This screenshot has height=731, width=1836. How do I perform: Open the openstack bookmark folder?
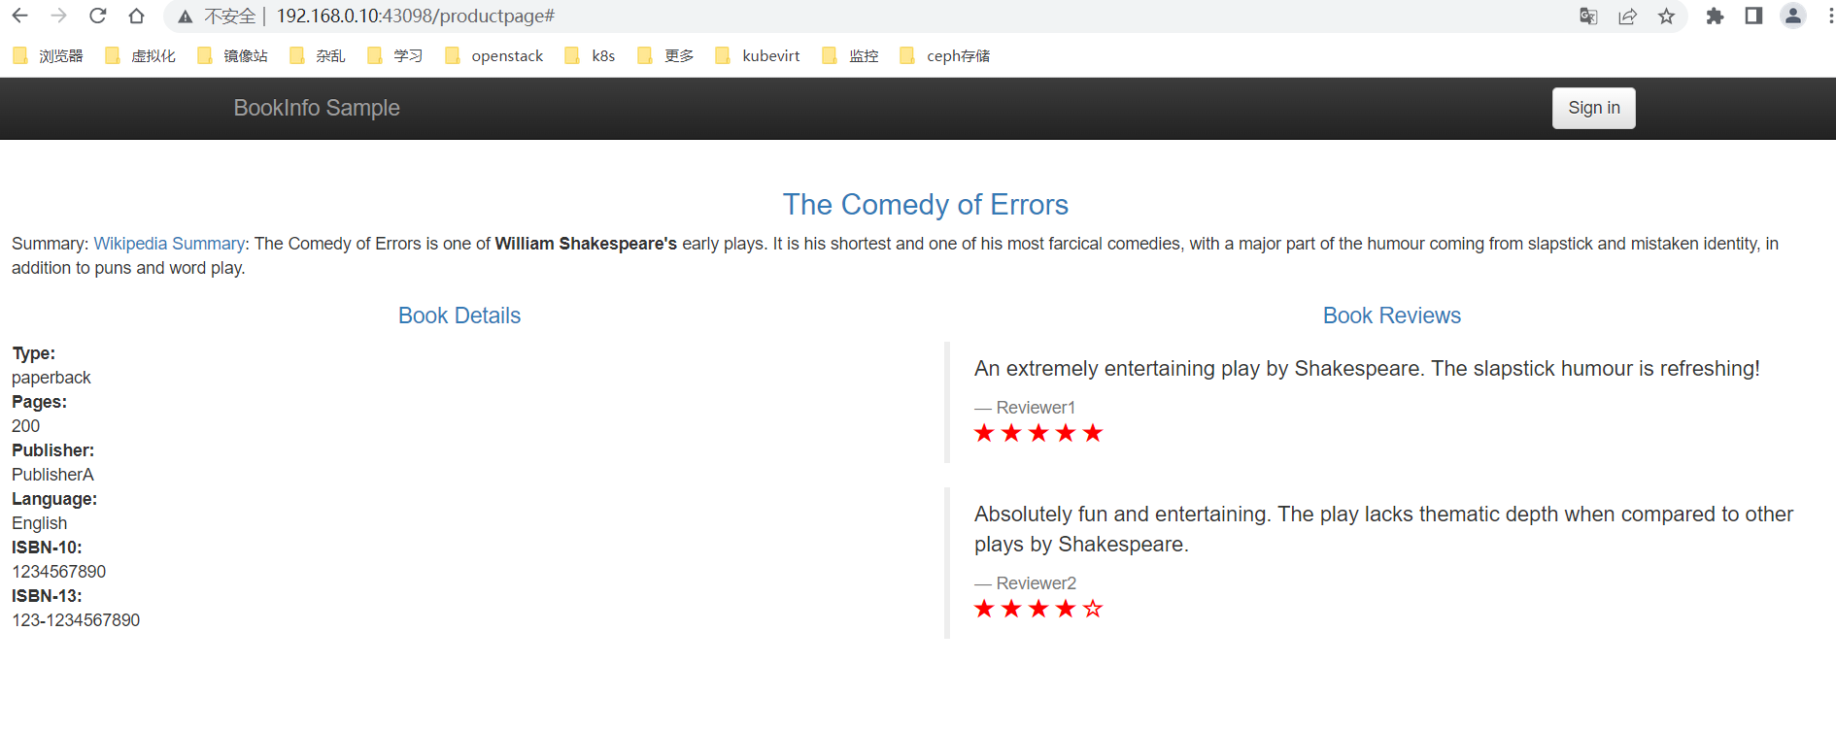(x=494, y=55)
